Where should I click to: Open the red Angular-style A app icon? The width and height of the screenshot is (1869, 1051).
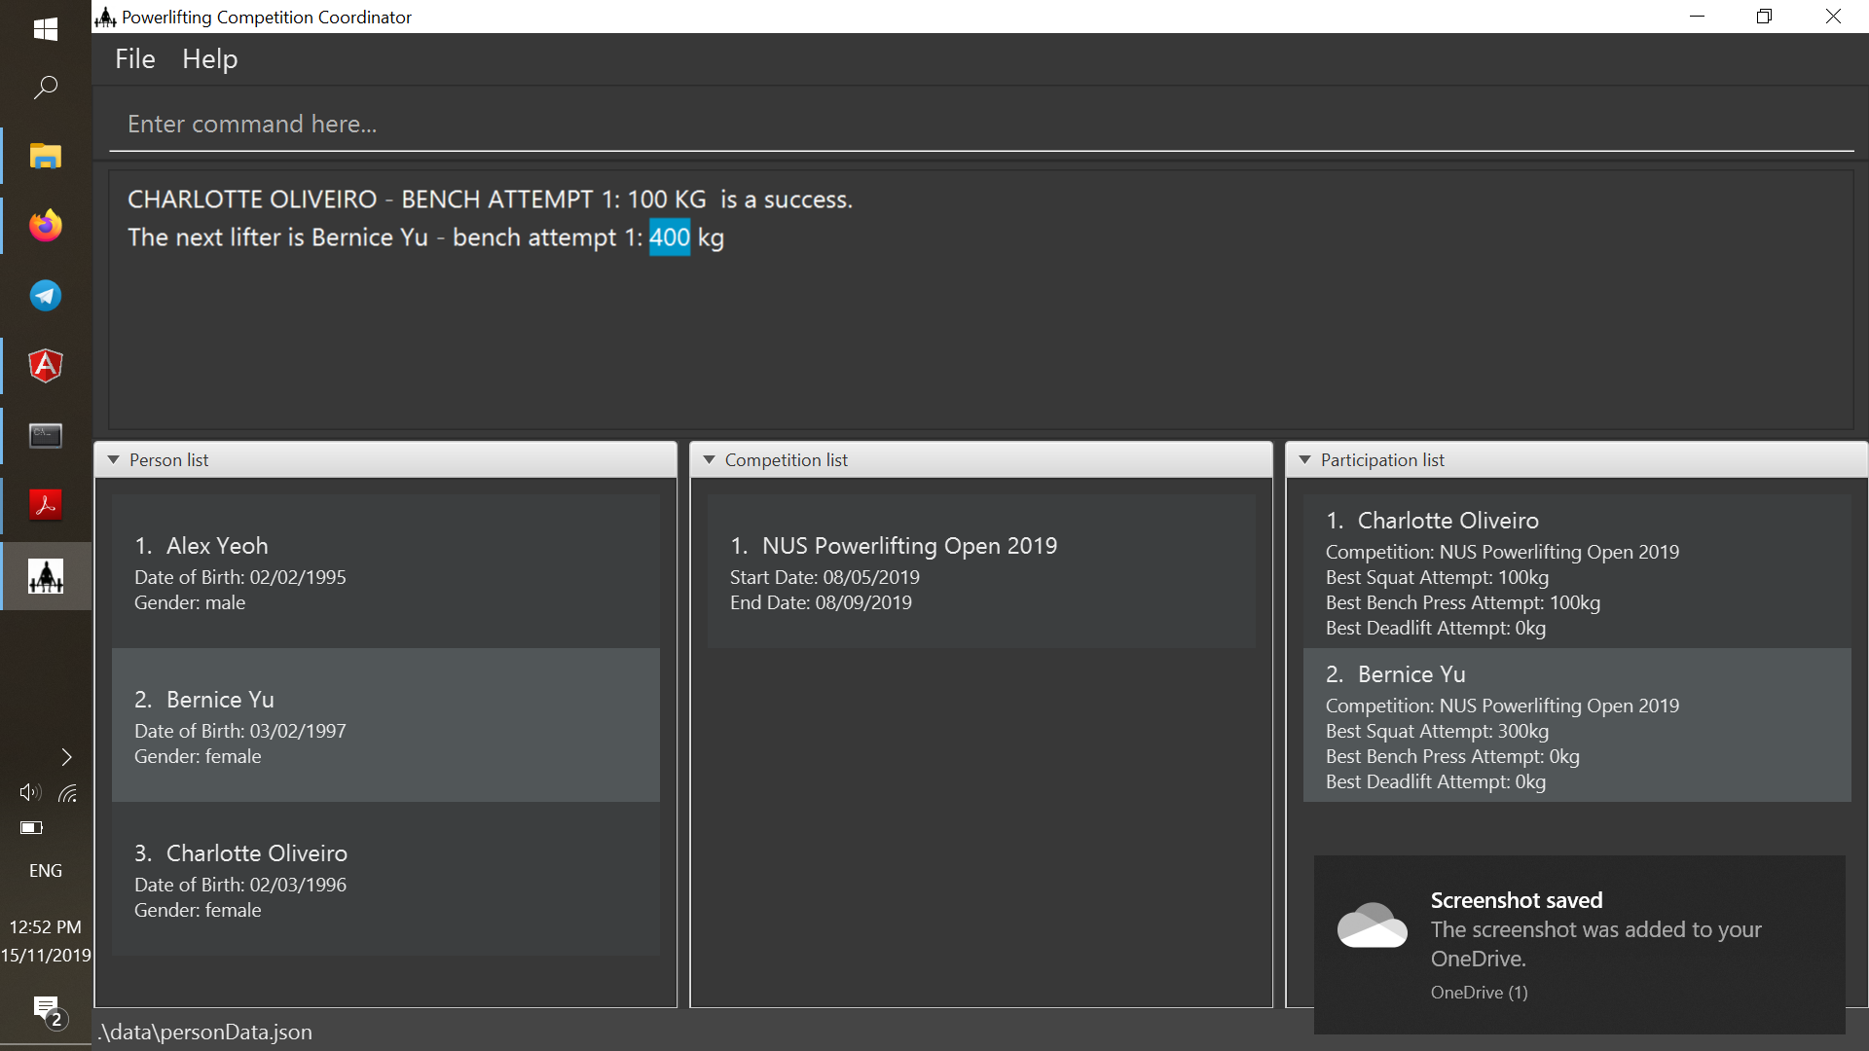tap(45, 366)
